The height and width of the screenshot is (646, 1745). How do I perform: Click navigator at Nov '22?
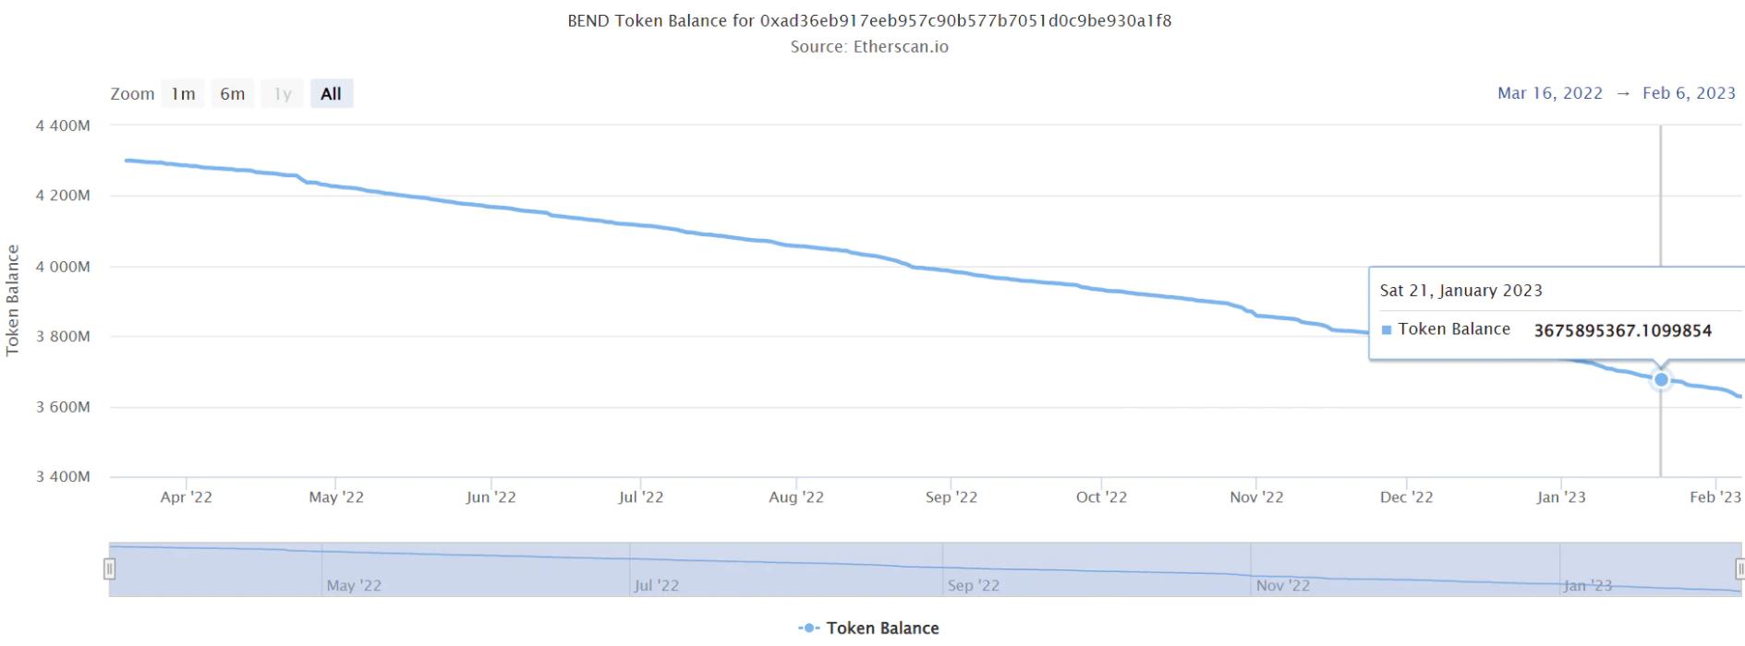click(1282, 585)
